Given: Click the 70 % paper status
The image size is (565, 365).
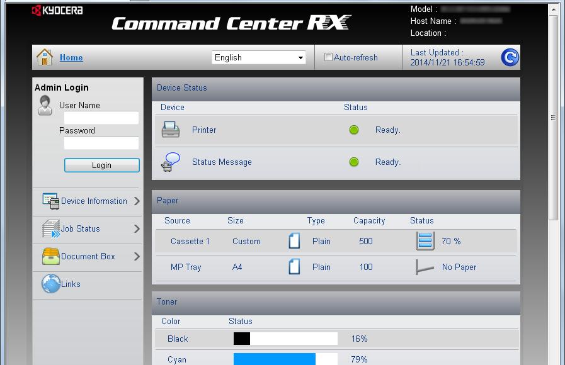Looking at the screenshot, I should click(451, 241).
